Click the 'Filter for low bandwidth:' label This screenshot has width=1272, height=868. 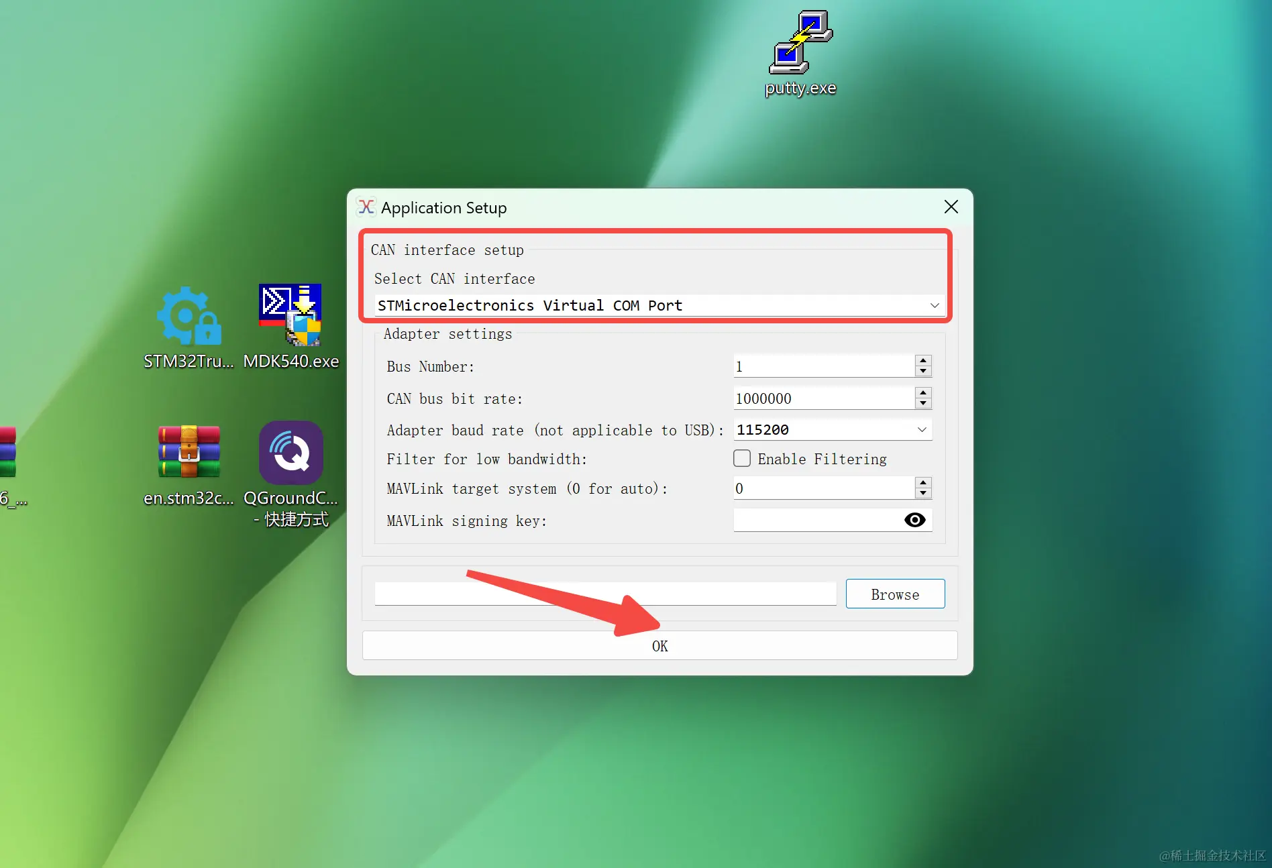(x=486, y=459)
